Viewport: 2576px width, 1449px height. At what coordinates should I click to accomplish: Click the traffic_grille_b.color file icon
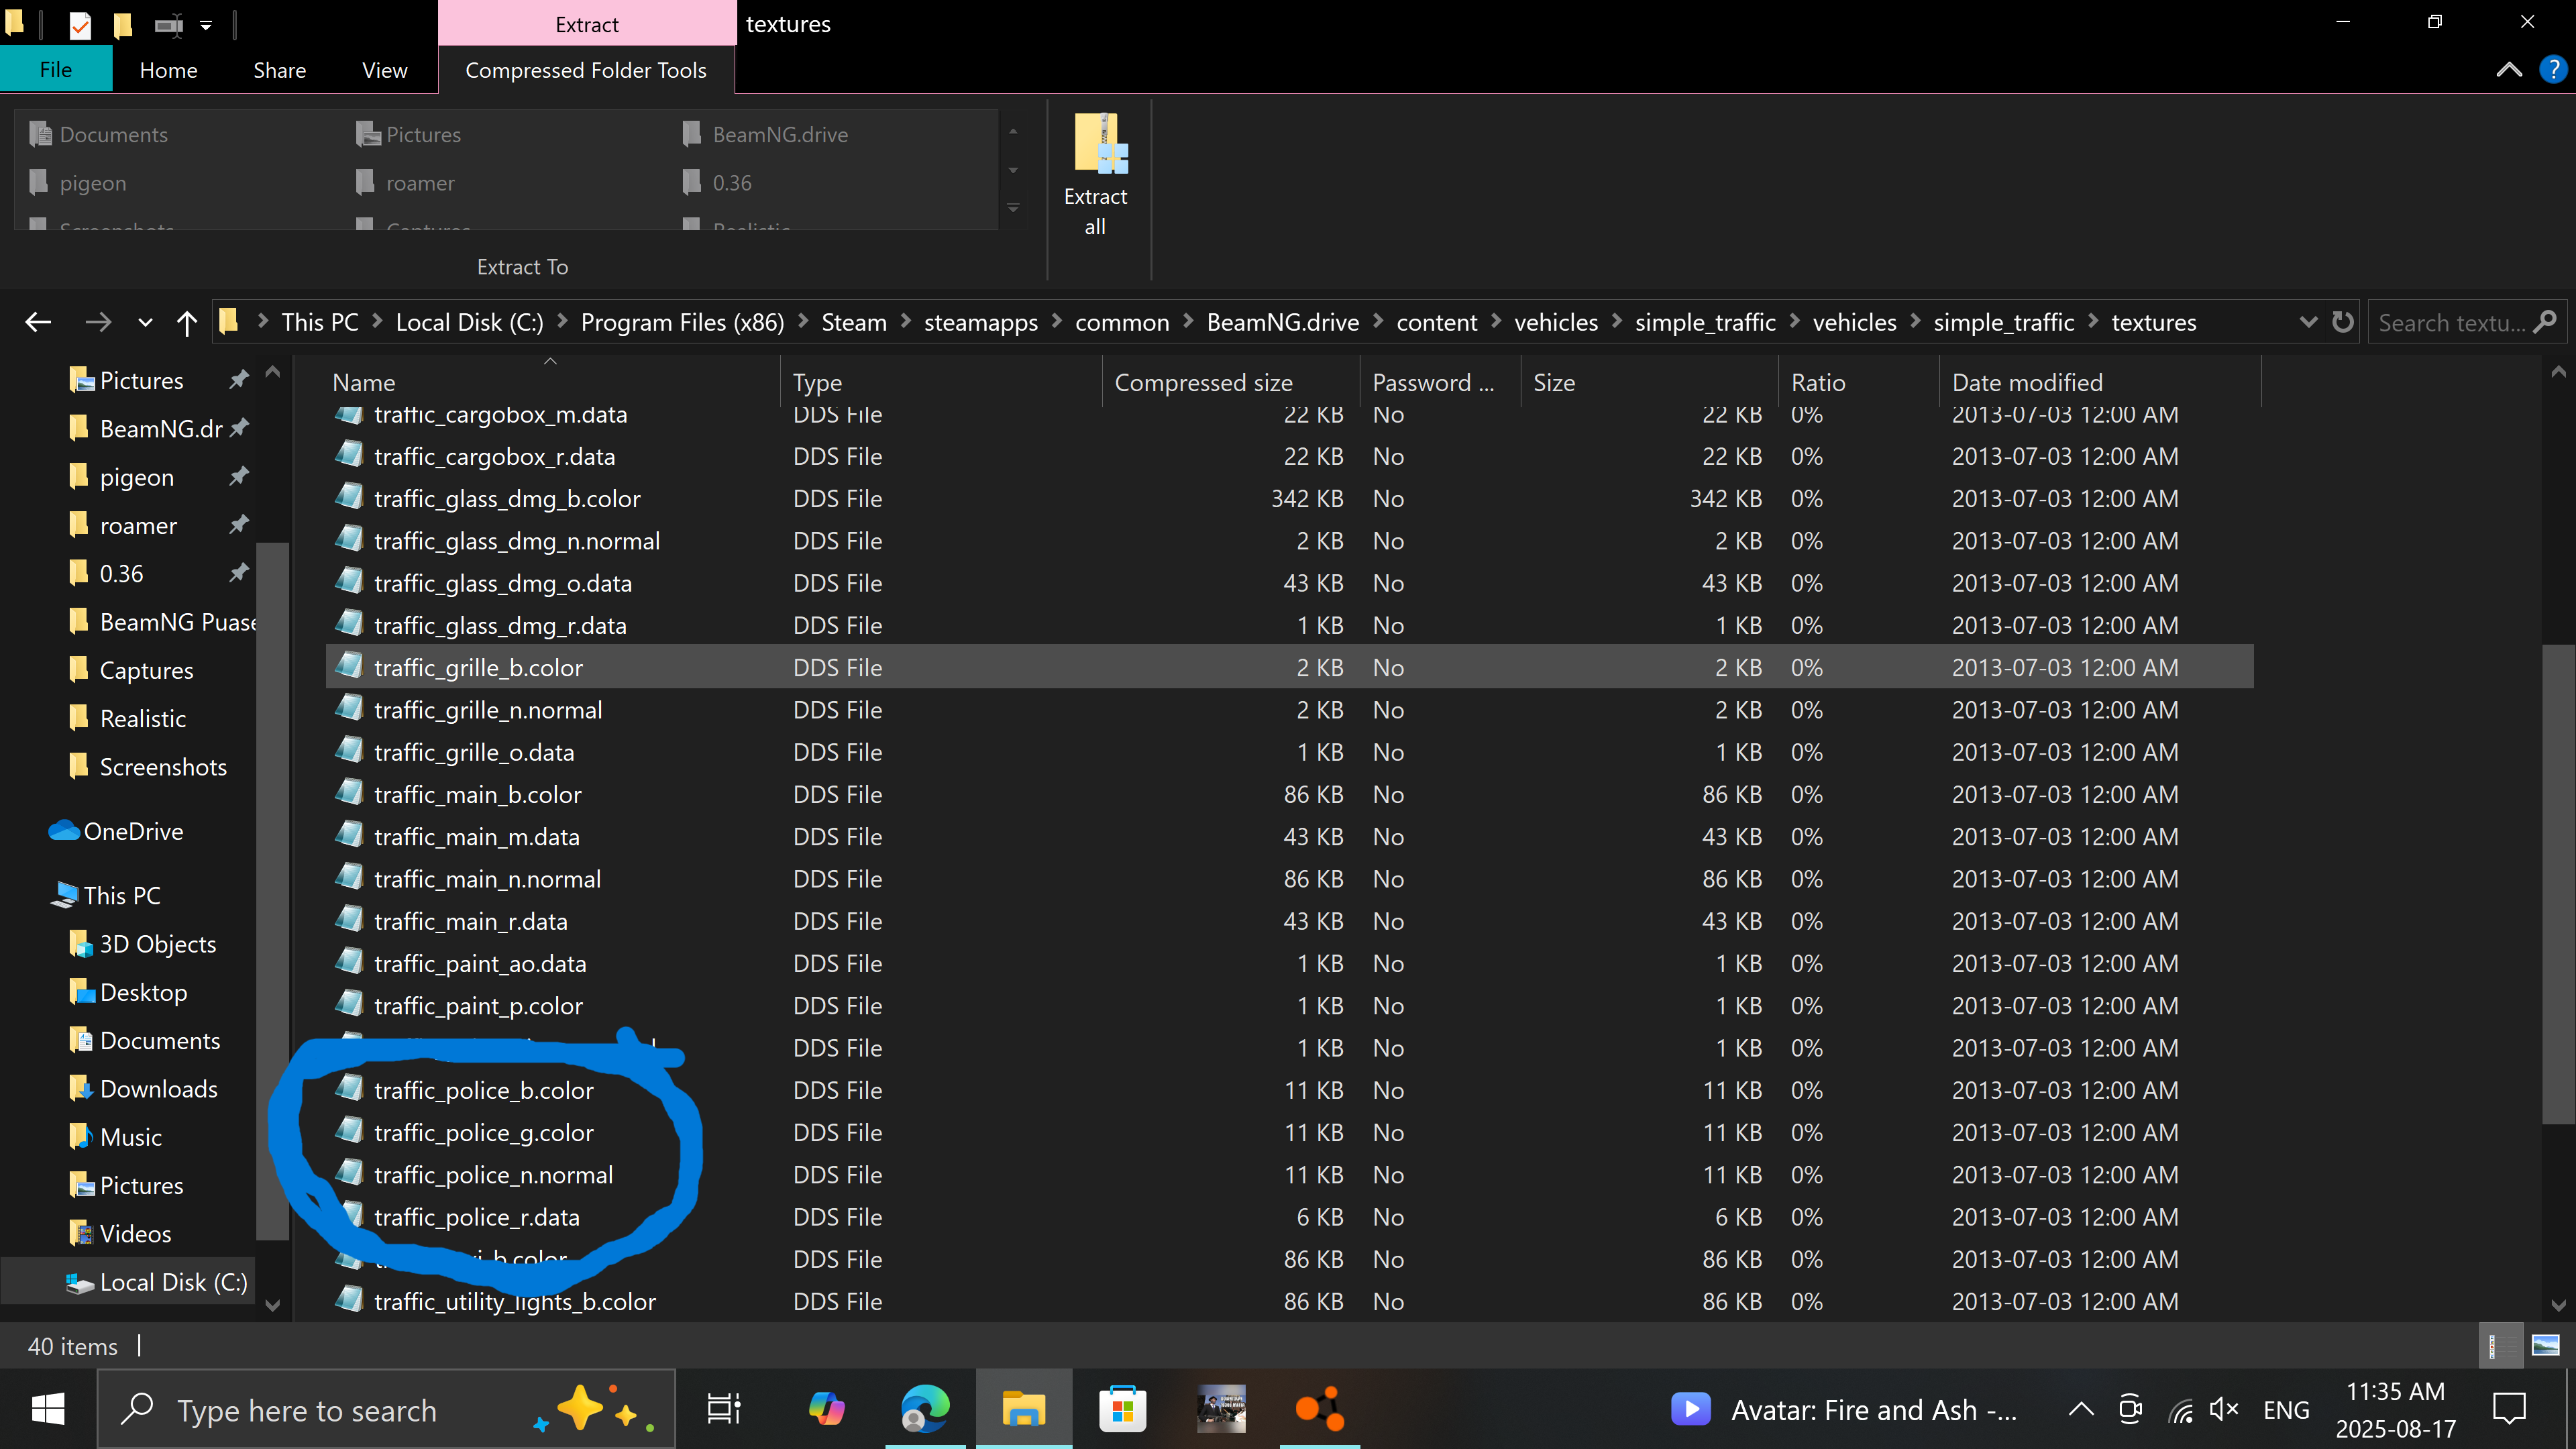pos(349,665)
